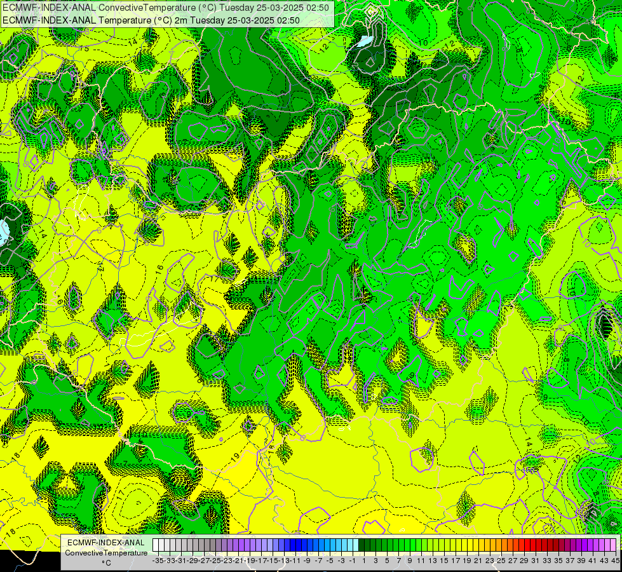This screenshot has height=572, width=622.
Task: Click the ConvectiveTemperature title line at top
Action: pos(165,8)
